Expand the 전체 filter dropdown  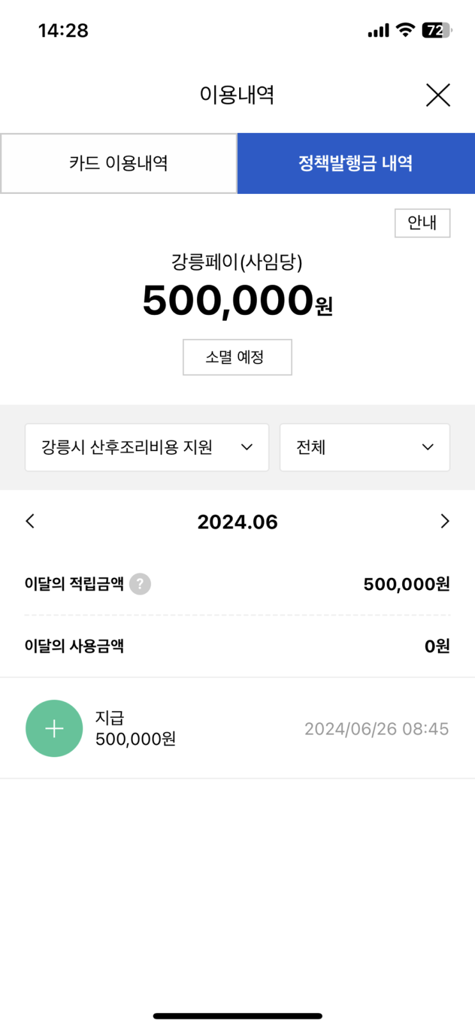coord(364,447)
